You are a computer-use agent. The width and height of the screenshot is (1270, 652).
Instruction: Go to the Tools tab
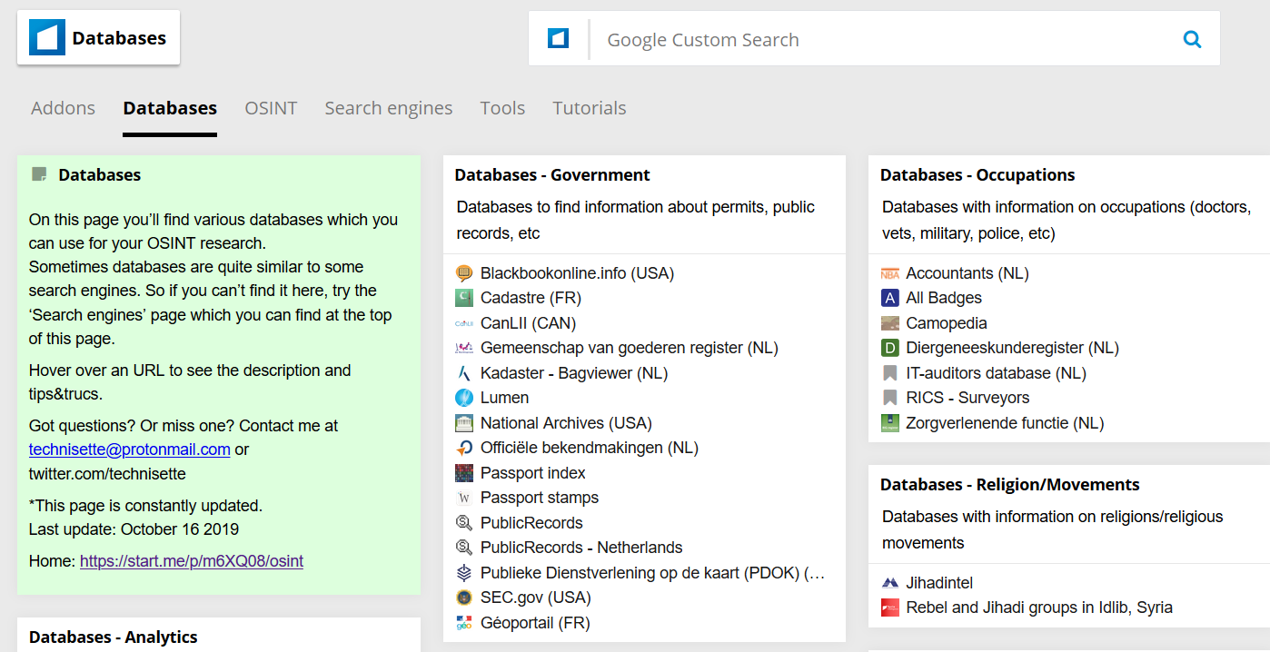(x=502, y=108)
